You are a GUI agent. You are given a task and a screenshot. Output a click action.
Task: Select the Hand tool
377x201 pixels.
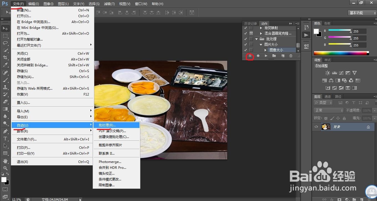[x=5, y=161]
